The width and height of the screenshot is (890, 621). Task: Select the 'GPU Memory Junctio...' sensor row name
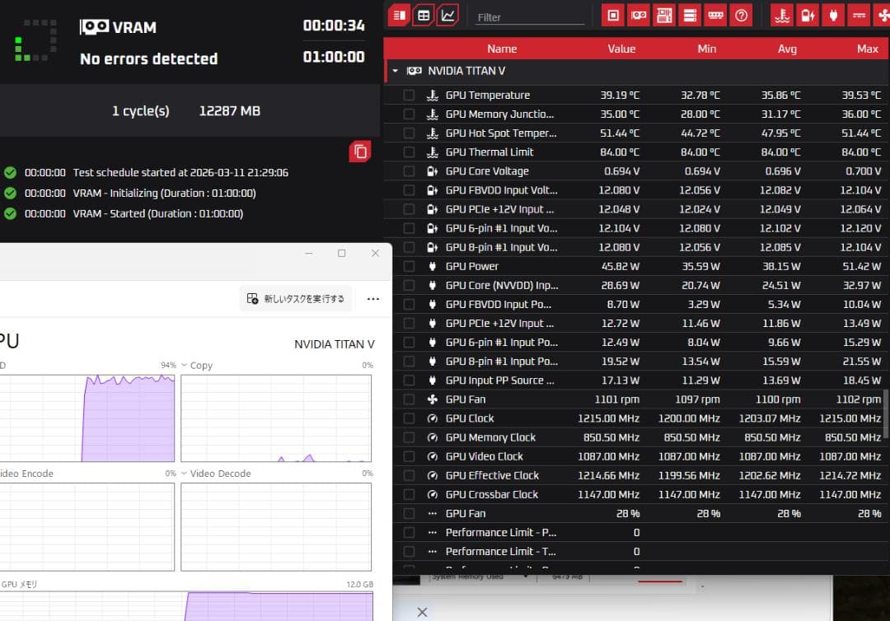click(499, 114)
